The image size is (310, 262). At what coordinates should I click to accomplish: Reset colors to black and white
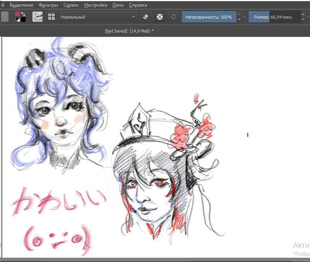(18, 19)
